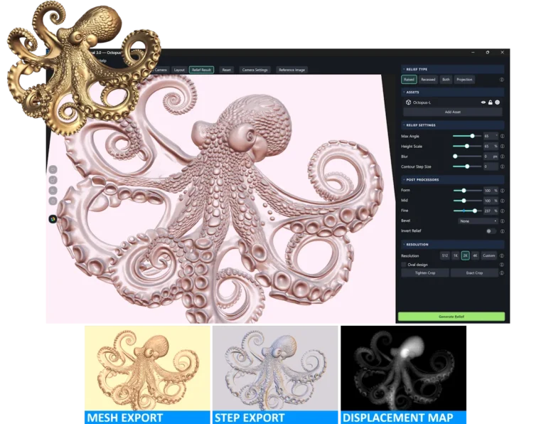Screen dimensions: 546x424
Task: Collapse the Relief Type section
Action: [x=404, y=69]
